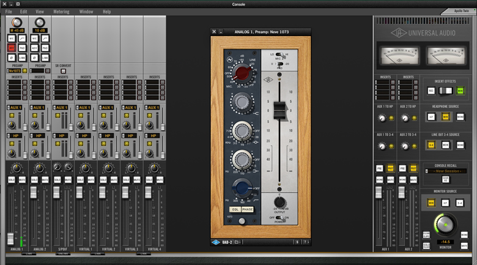Solo the Virtual 1 channel
Screen dimensions: 477x265
tap(80, 180)
